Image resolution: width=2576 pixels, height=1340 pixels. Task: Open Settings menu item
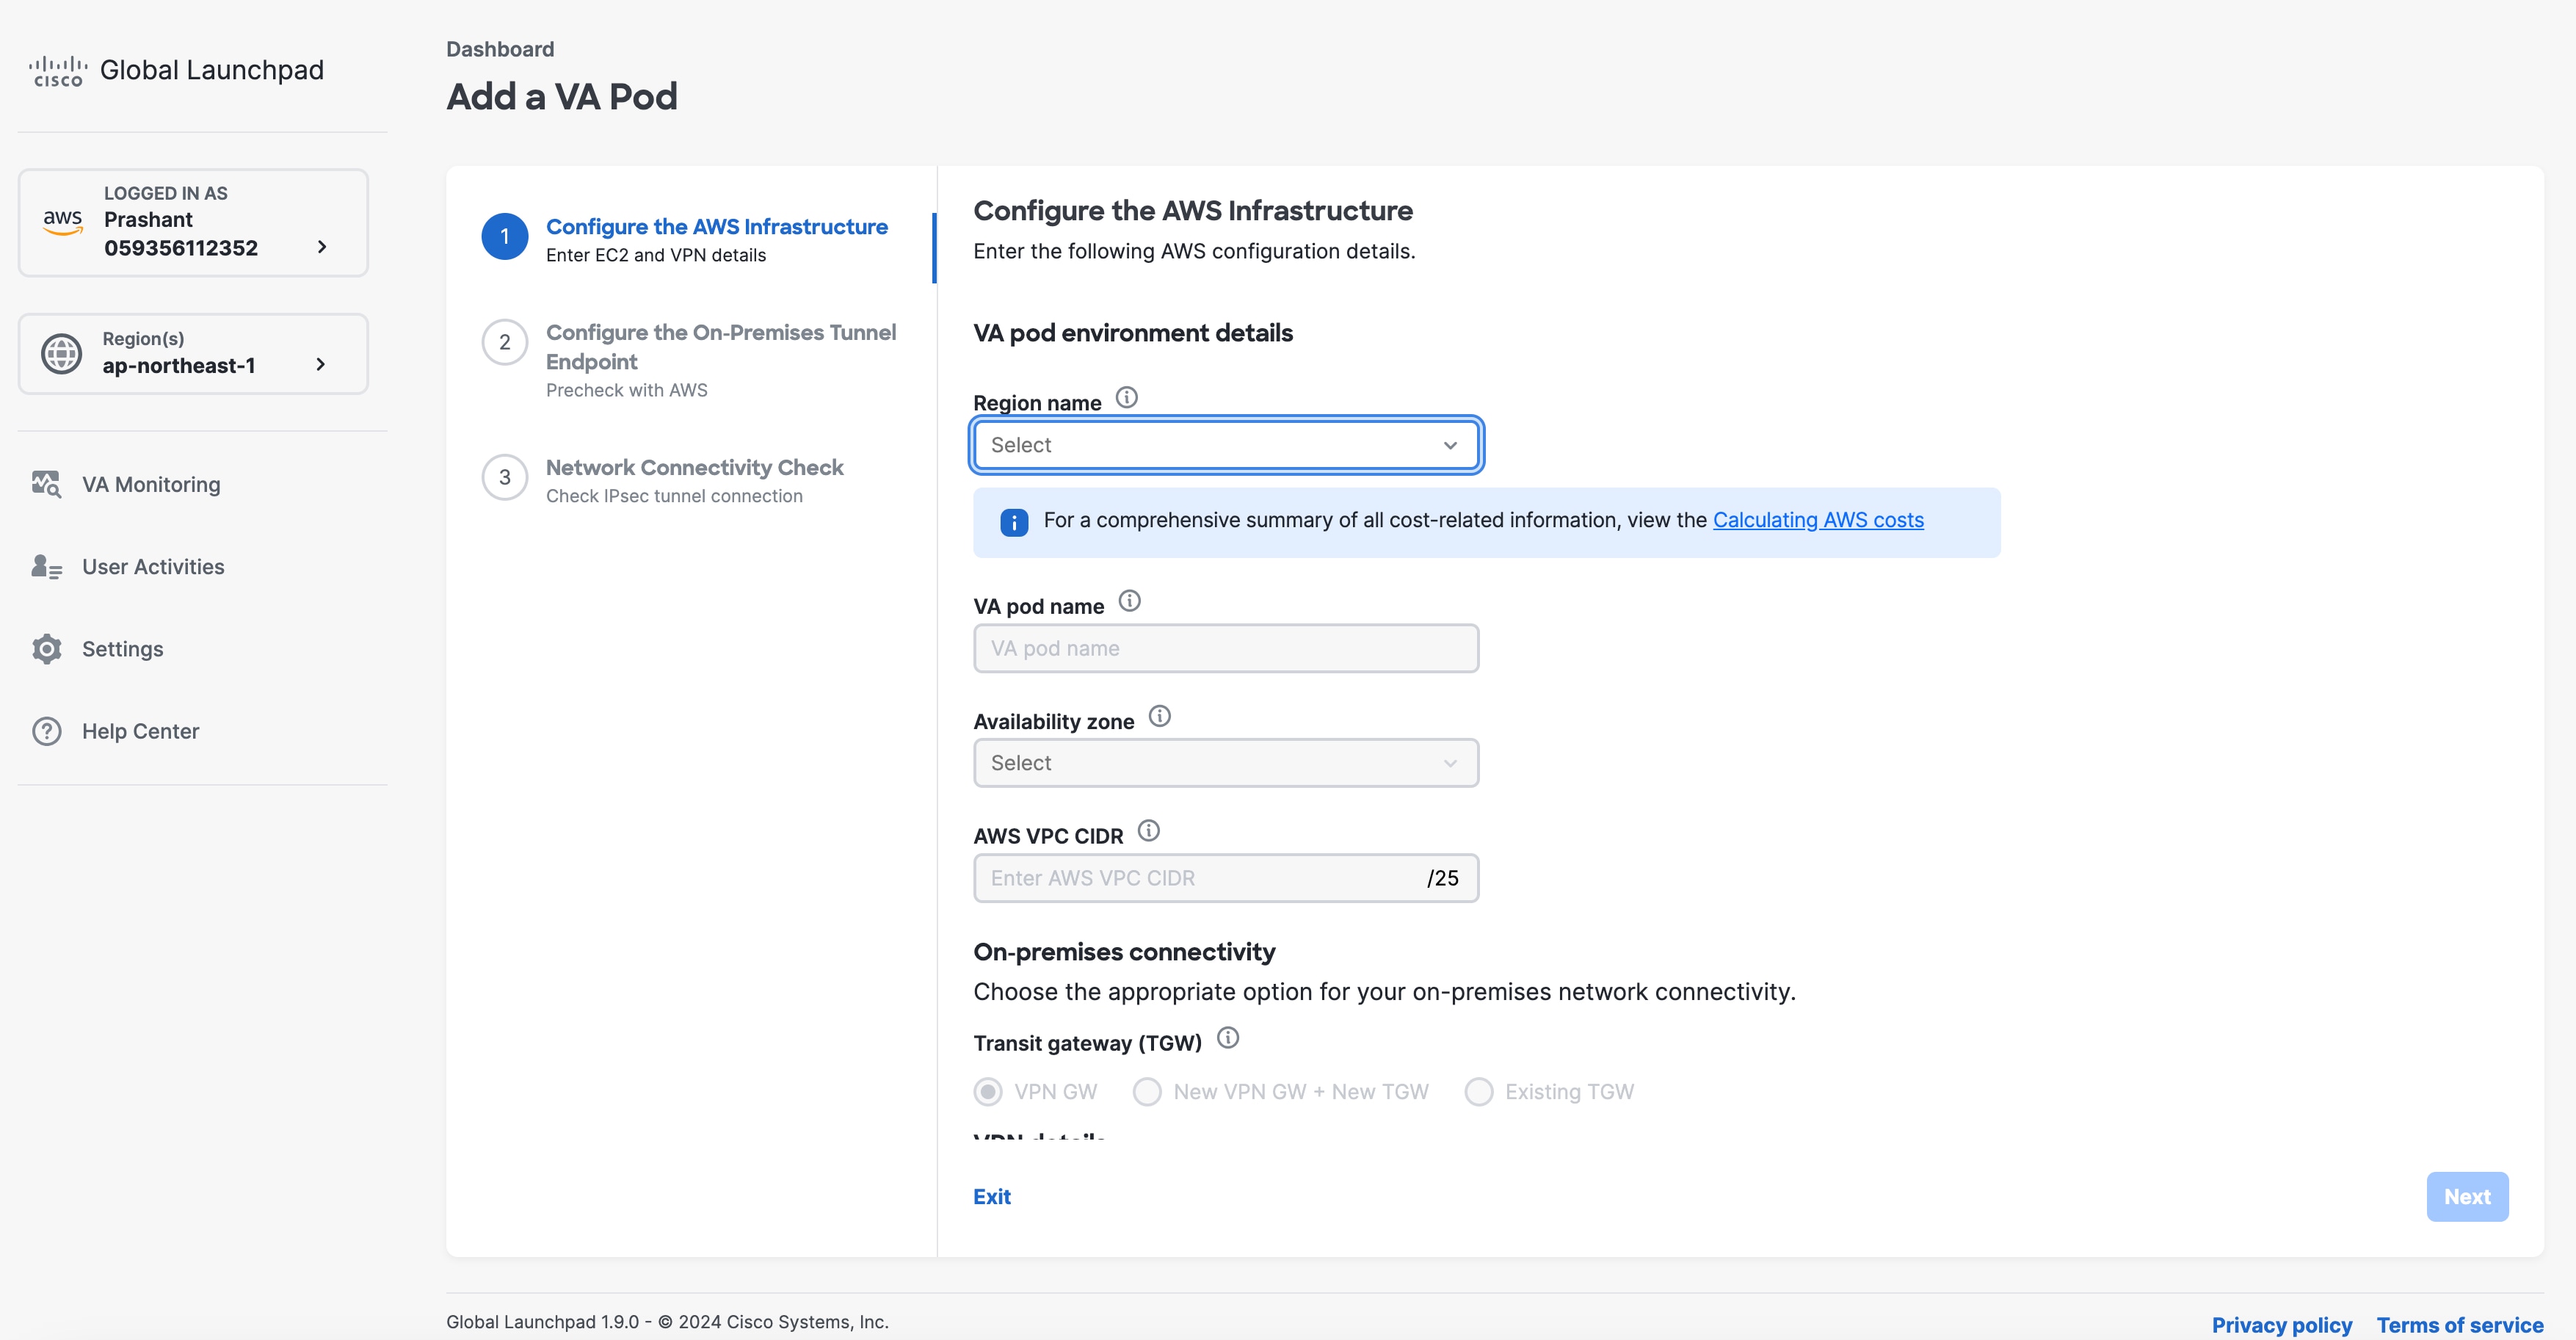point(122,649)
